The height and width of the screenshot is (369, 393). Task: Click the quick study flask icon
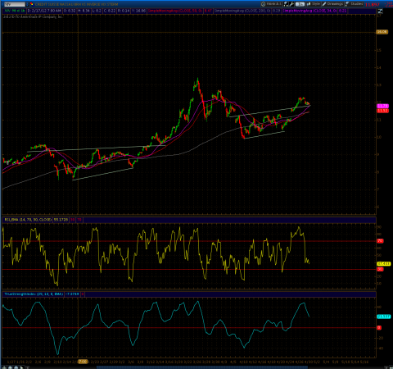286,4
